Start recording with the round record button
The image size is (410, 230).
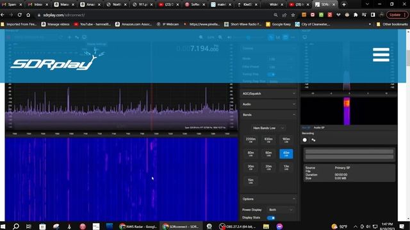305,140
